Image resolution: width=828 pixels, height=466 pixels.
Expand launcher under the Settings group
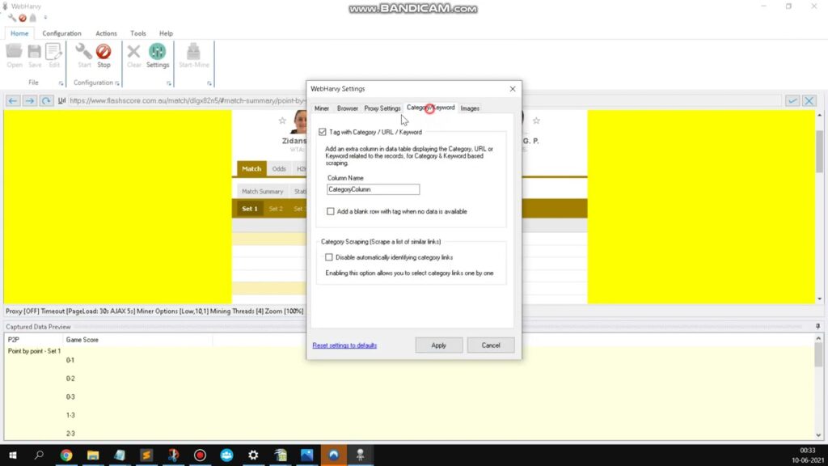click(169, 83)
